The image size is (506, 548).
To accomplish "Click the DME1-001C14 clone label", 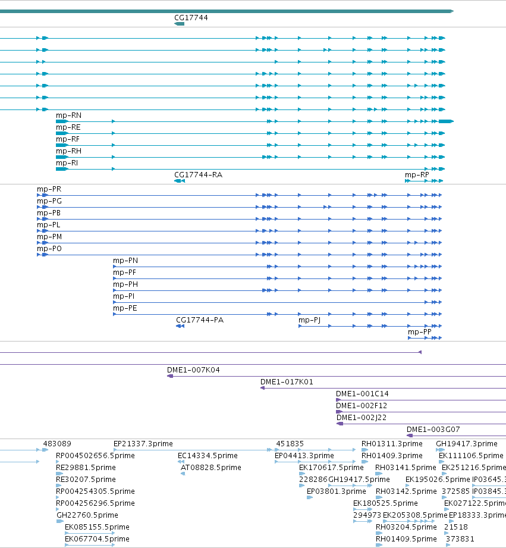I will [362, 393].
